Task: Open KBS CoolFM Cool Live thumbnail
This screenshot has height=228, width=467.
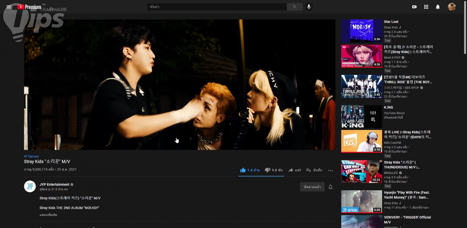Action: [x=362, y=141]
